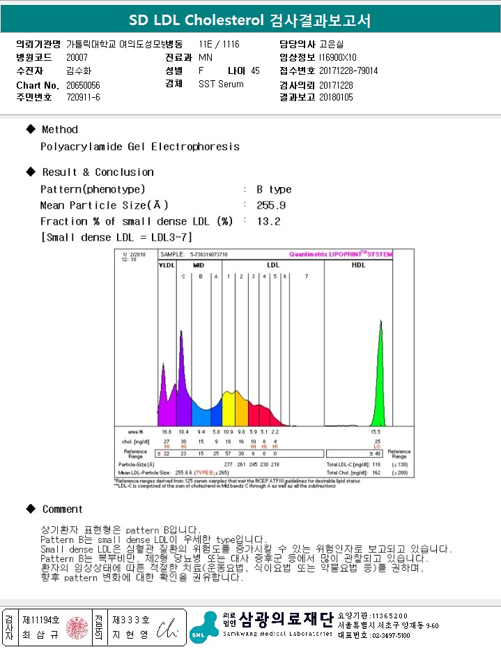Click the patient name '김수화'
The height and width of the screenshot is (654, 501).
pos(79,71)
